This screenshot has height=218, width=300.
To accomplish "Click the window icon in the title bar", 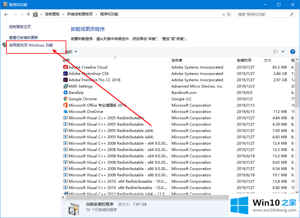I will pyautogui.click(x=5, y=5).
